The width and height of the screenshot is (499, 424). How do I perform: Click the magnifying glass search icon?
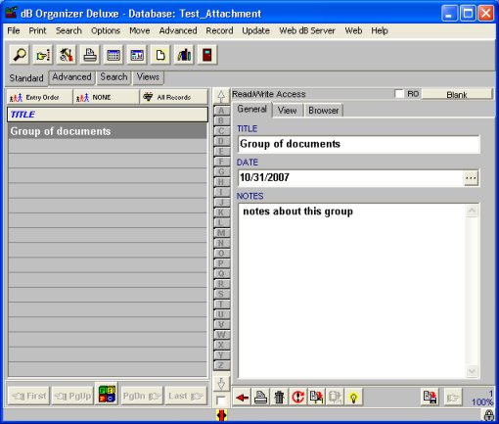click(x=20, y=55)
